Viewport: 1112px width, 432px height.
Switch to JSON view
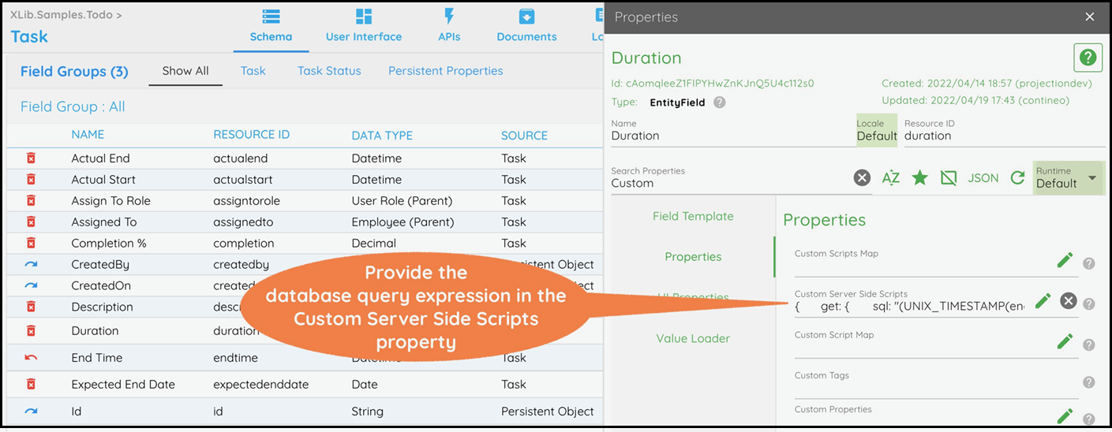click(x=983, y=178)
